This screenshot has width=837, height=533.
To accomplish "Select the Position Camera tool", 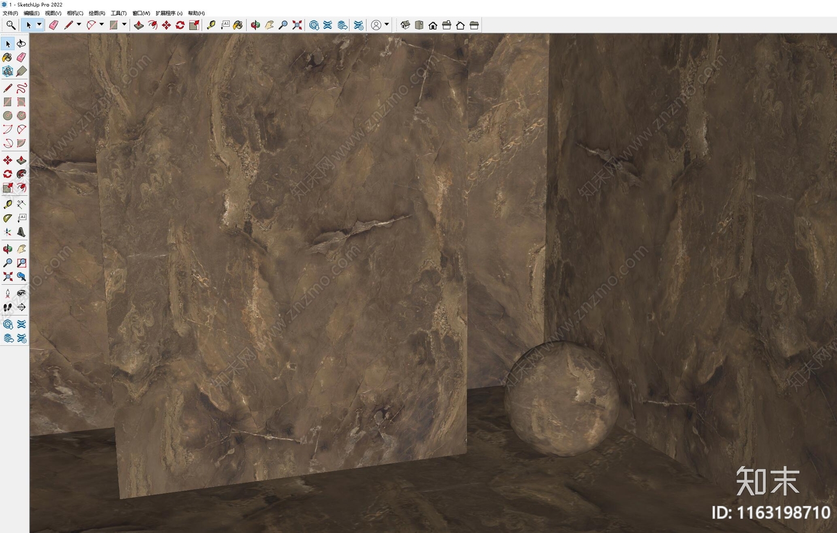I will pyautogui.click(x=7, y=294).
